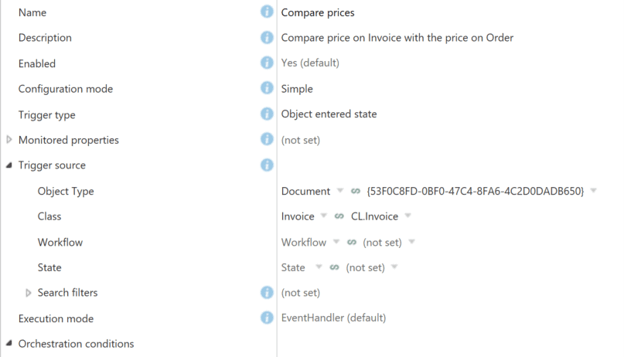Click the info icon for Monitored properties
The height and width of the screenshot is (357, 624).
267,140
